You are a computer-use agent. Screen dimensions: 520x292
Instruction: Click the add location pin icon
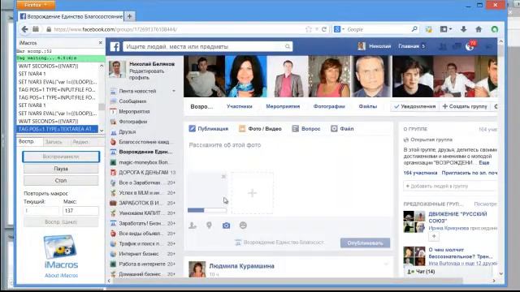point(209,225)
